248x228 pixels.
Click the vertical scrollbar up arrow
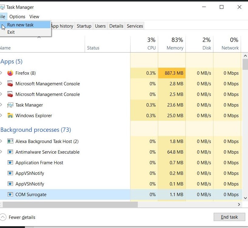(x=245, y=56)
